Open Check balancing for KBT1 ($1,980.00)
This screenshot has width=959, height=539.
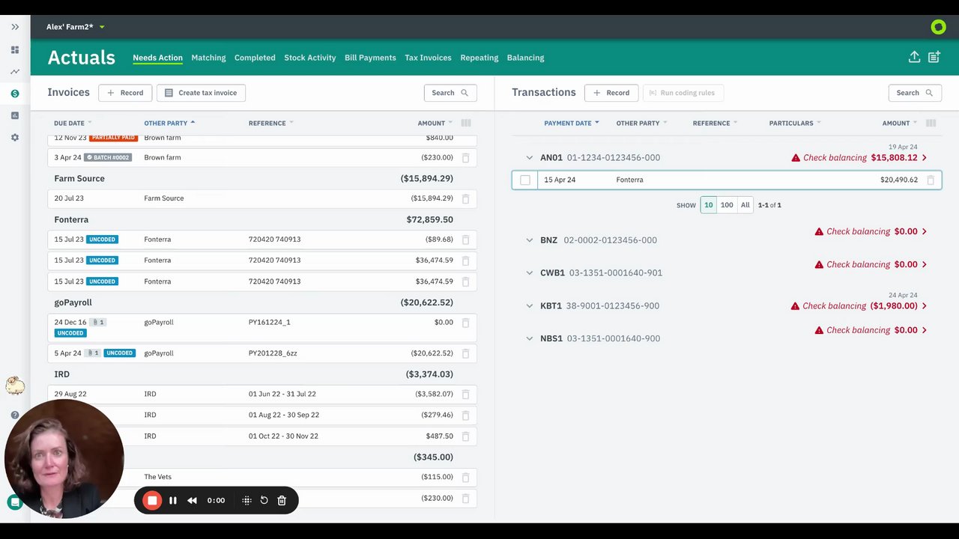(x=859, y=306)
